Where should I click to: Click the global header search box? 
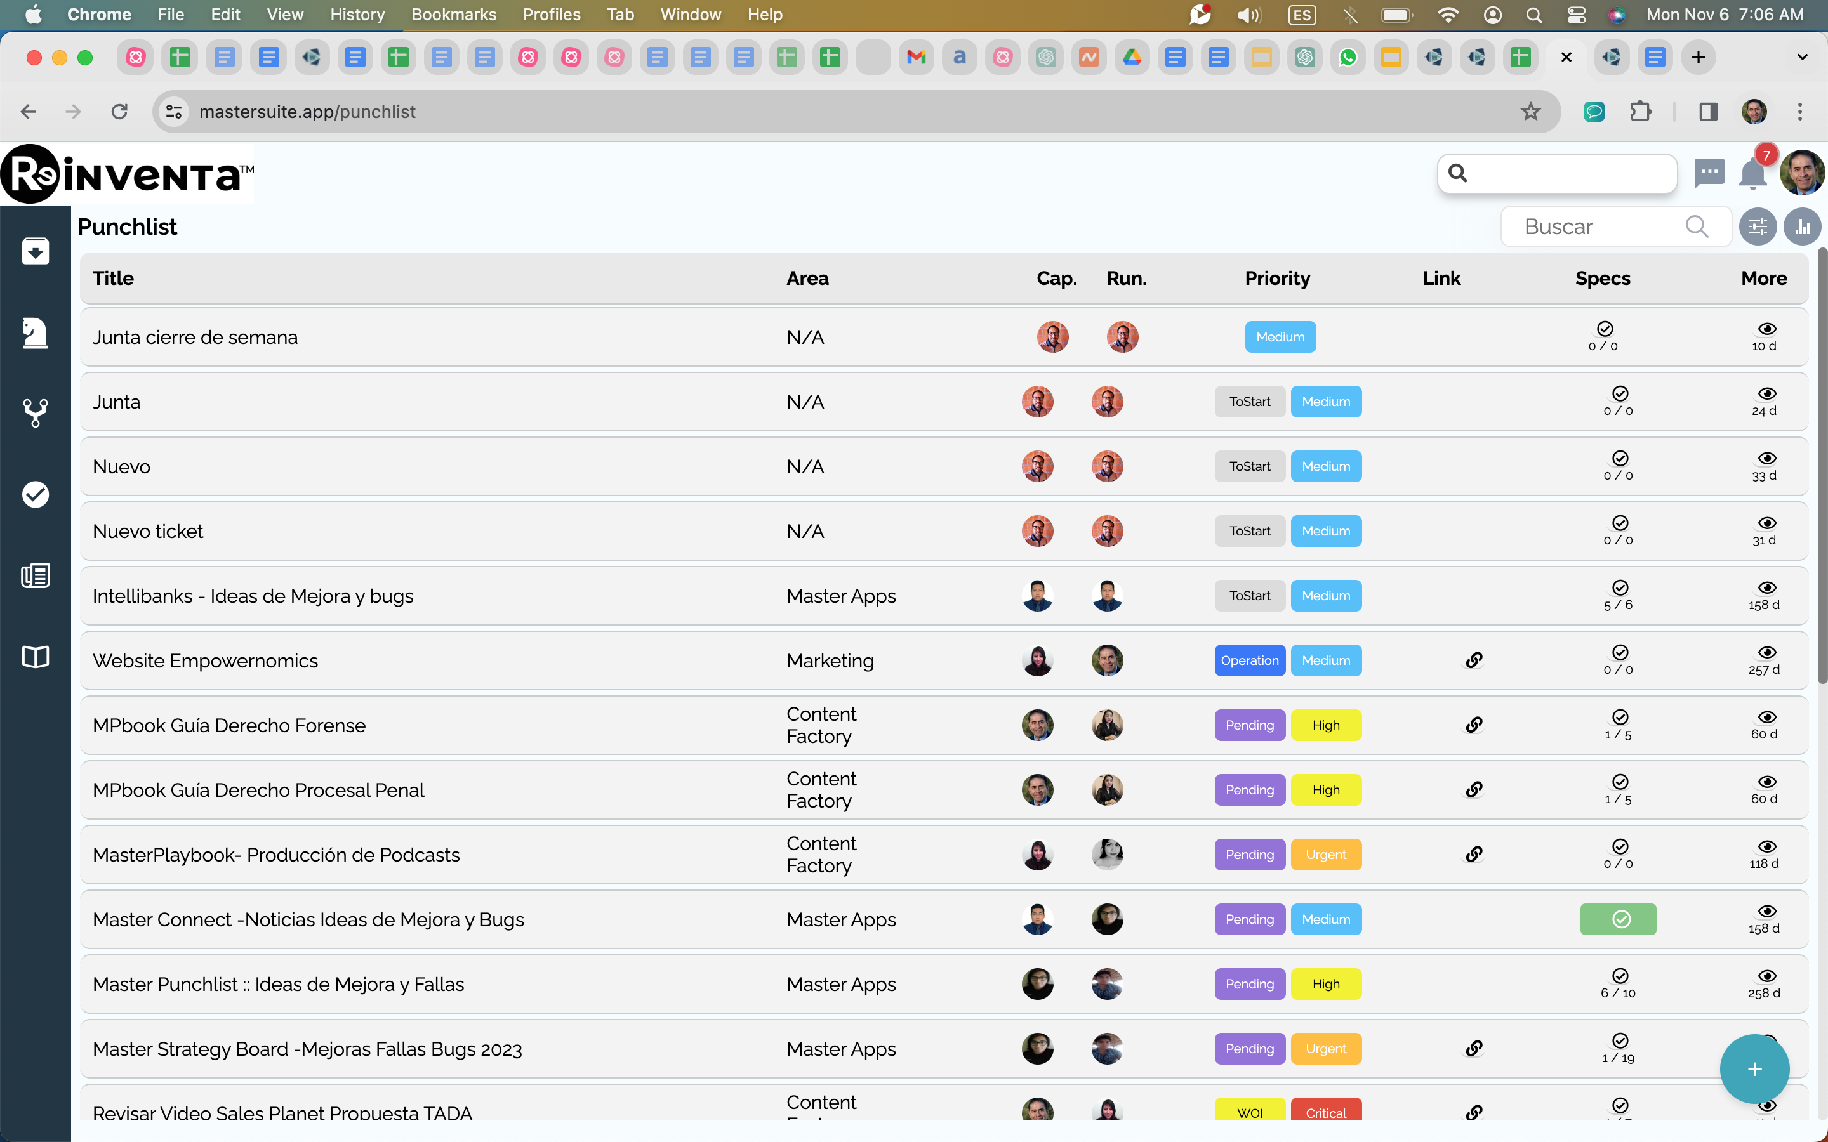coord(1558,173)
